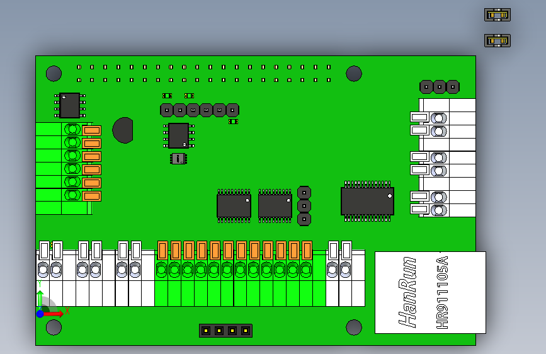Screen dimensions: 546x354
Task: Click the red X axis arrow of triad
Action: tap(54, 314)
